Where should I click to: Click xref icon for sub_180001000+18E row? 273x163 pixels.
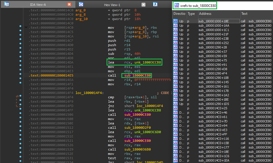point(175,21)
